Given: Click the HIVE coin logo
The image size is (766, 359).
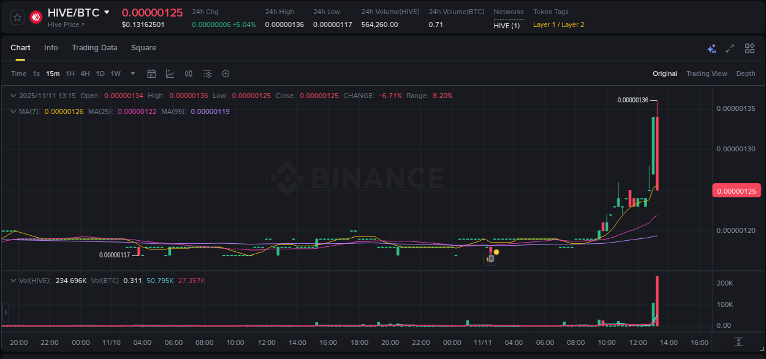Looking at the screenshot, I should pyautogui.click(x=36, y=17).
